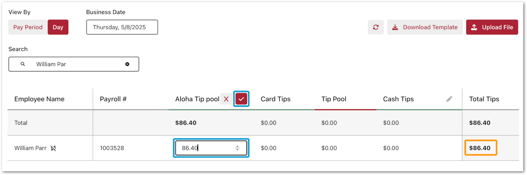Click the pencil icon beside Cash Tips
Screen dimensions: 527x175
[449, 99]
